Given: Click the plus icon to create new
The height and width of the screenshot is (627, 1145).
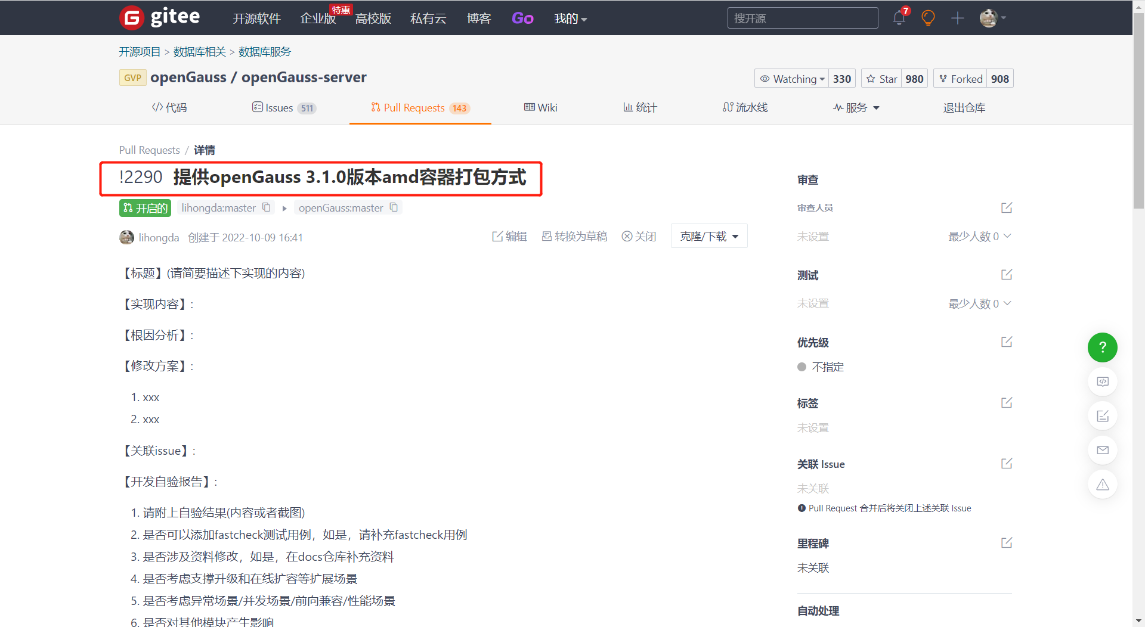Looking at the screenshot, I should coord(958,18).
